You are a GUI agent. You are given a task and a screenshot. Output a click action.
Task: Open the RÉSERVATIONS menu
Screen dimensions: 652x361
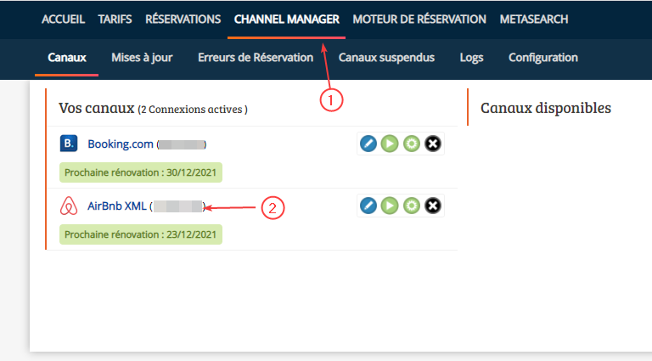183,19
